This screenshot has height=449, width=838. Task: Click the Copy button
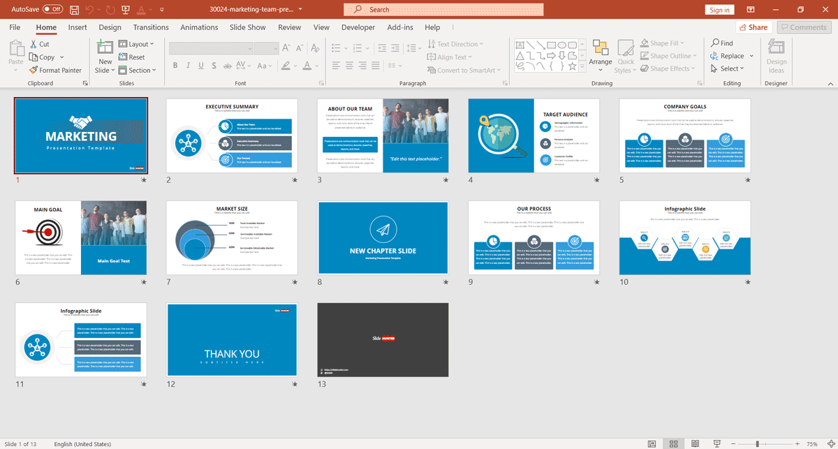coord(42,57)
